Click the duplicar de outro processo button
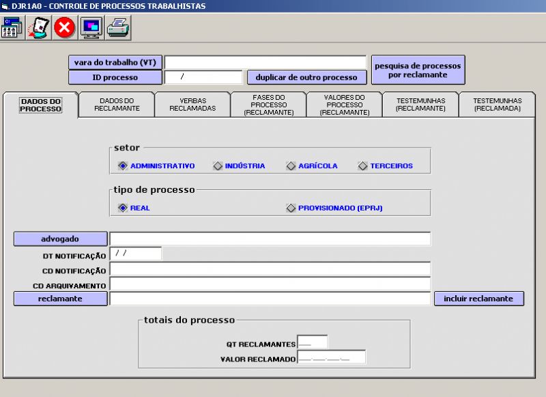This screenshot has height=397, width=546. click(x=306, y=77)
